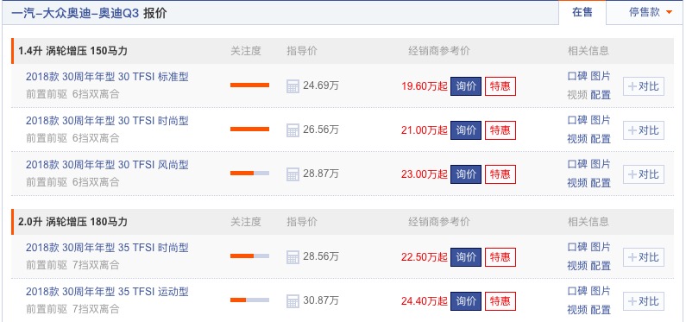Open price calculator icon beside 30.87万
Screen dimensions: 686x322
tap(293, 301)
